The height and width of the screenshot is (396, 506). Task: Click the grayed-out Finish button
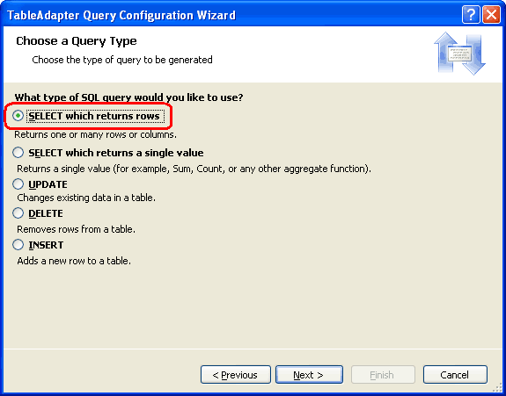(383, 374)
